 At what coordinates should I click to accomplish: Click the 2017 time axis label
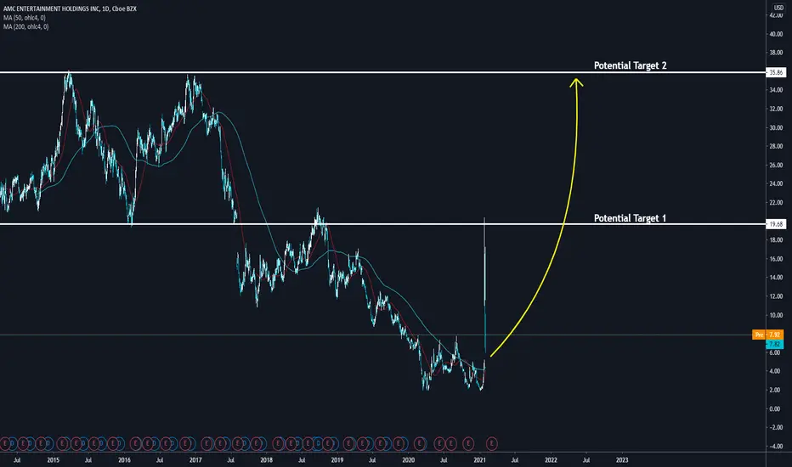[195, 460]
